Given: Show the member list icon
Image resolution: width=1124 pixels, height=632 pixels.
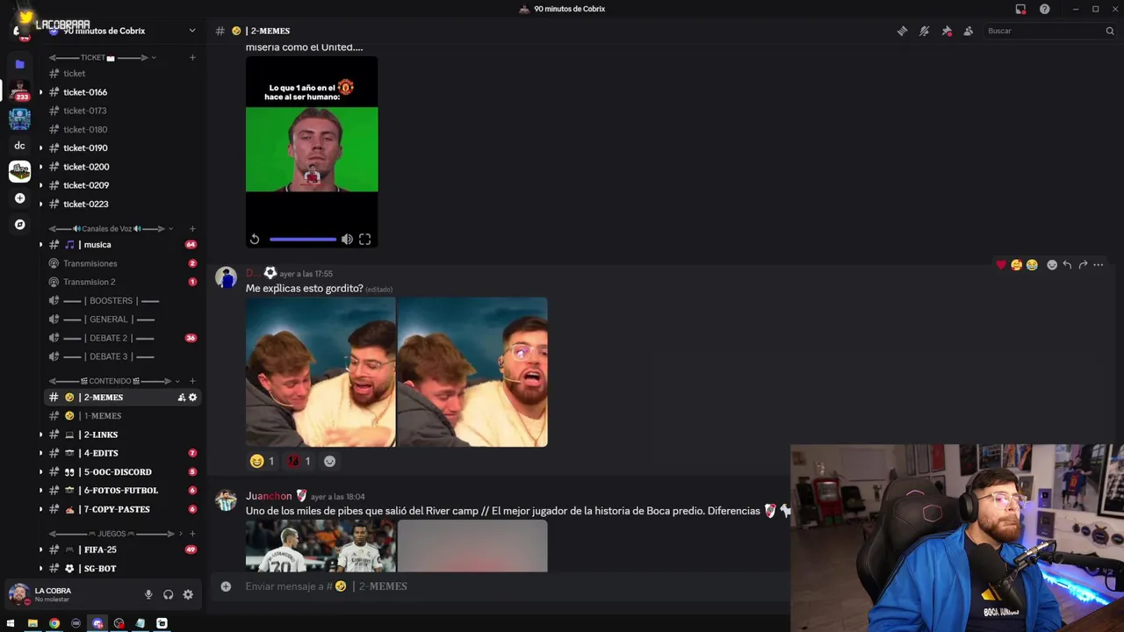Looking at the screenshot, I should tap(968, 31).
